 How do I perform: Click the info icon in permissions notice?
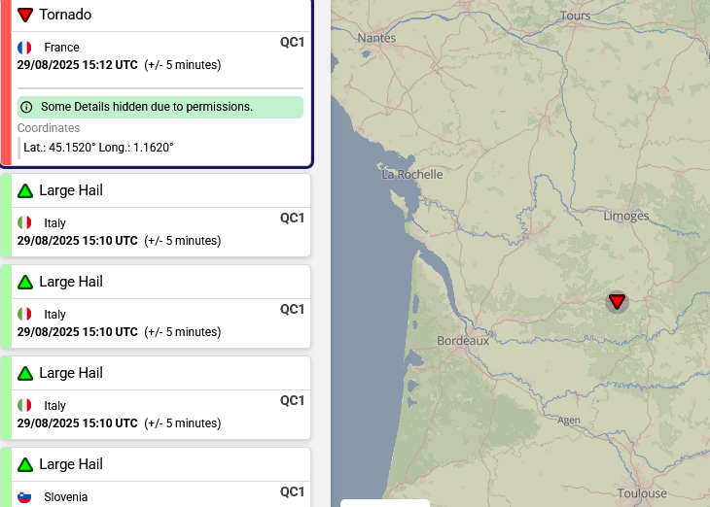26,107
